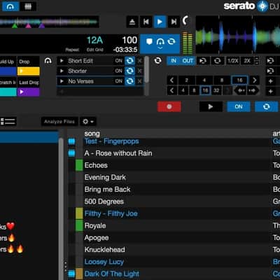Viewport: 280px width, 280px height.
Task: Delete the No Verses flip with X
Action: [139, 81]
